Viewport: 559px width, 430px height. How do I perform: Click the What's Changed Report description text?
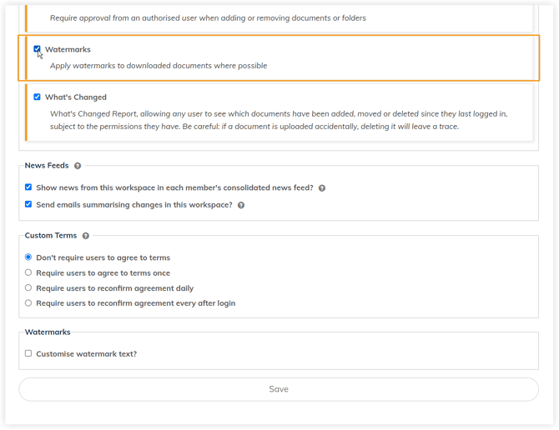point(279,120)
